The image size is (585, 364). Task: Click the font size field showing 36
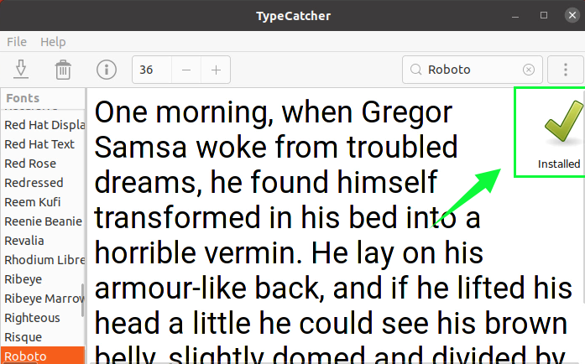pos(152,70)
